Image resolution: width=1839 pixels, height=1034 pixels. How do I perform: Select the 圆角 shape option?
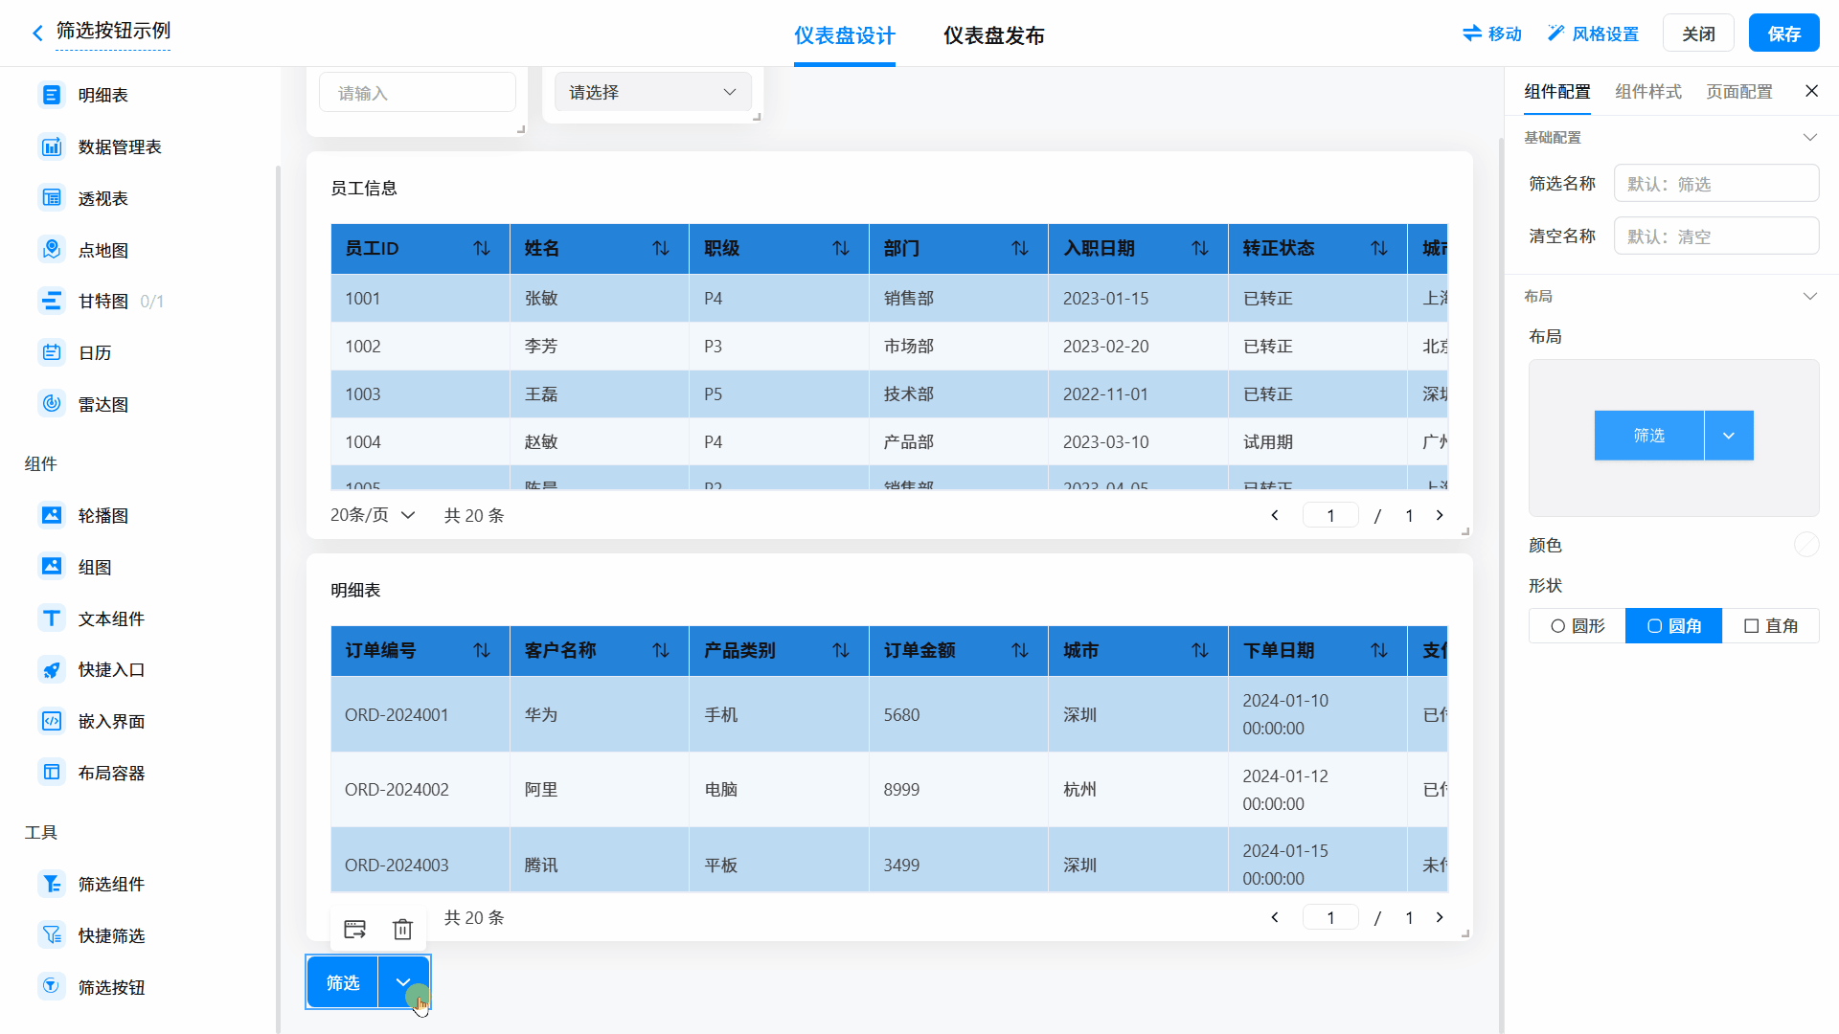(x=1674, y=626)
